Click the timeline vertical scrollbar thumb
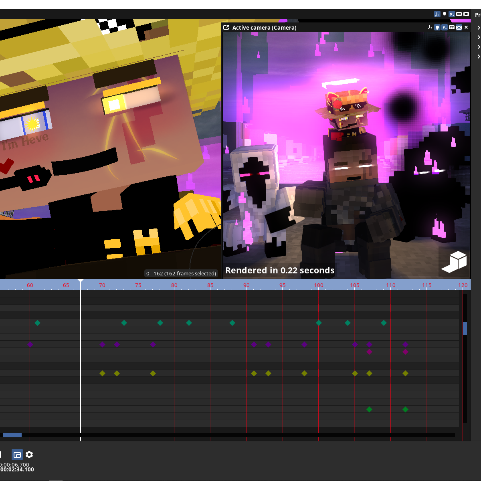Image resolution: width=481 pixels, height=481 pixels. pyautogui.click(x=465, y=328)
